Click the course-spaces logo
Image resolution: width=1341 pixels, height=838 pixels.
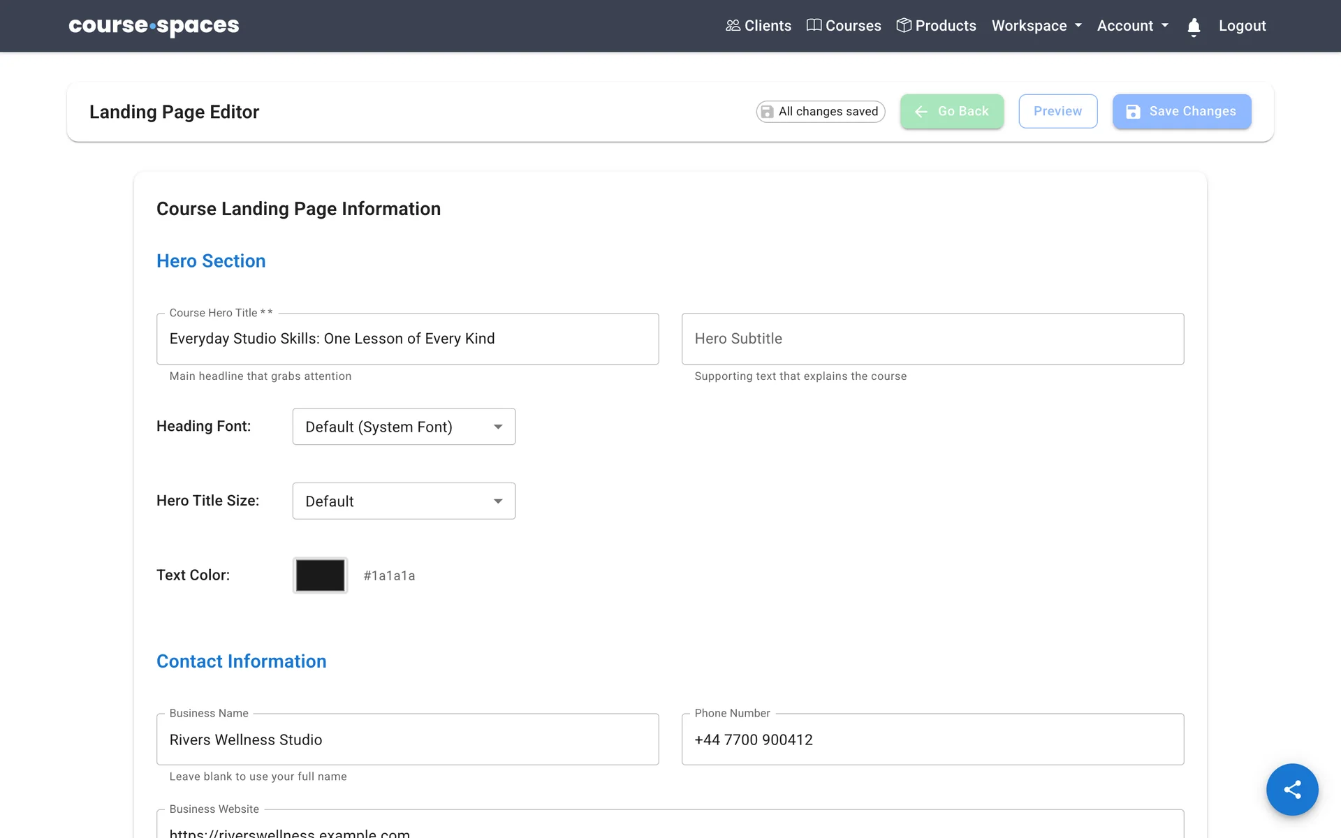click(154, 26)
